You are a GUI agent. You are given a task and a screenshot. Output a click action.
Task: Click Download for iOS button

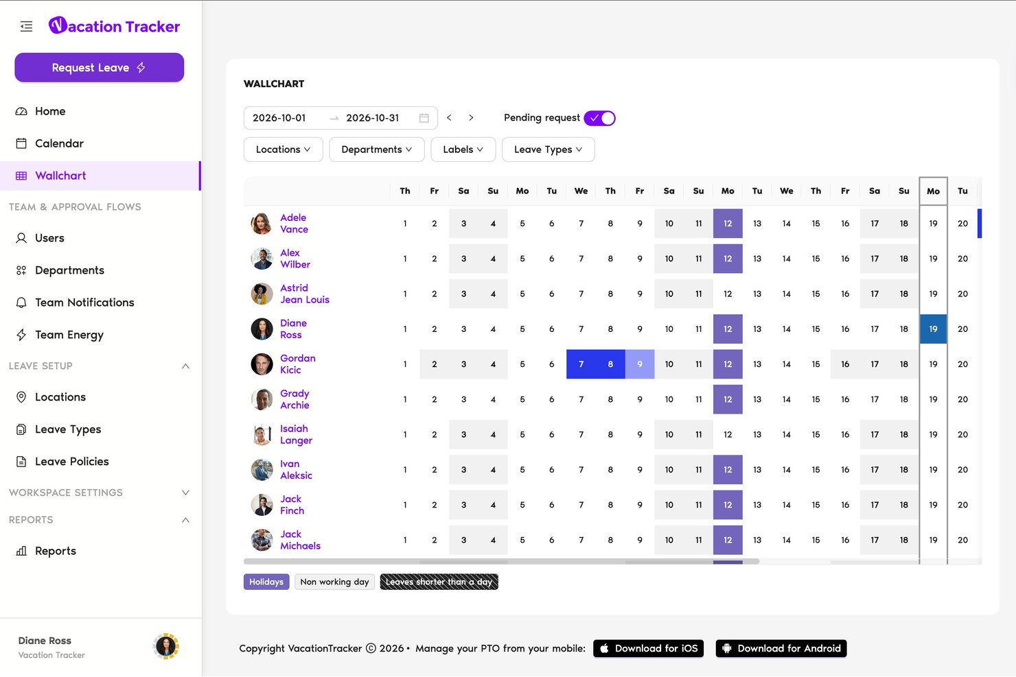click(649, 648)
